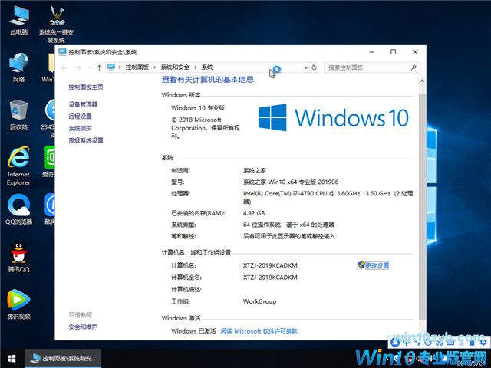Image resolution: width=491 pixels, height=368 pixels.
Task: Open 安全和维护 link
Action: click(x=83, y=327)
